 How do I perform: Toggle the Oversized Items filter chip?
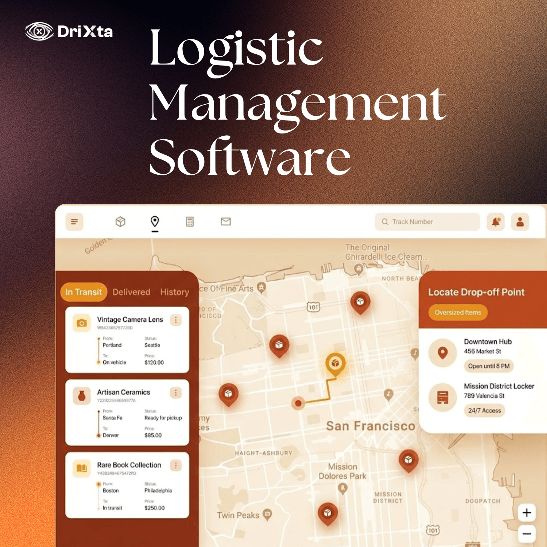tap(458, 313)
